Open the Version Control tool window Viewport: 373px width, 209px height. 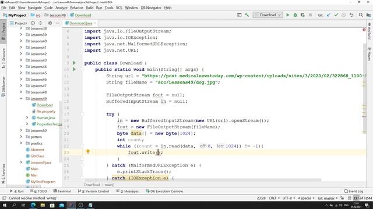tap(94, 191)
